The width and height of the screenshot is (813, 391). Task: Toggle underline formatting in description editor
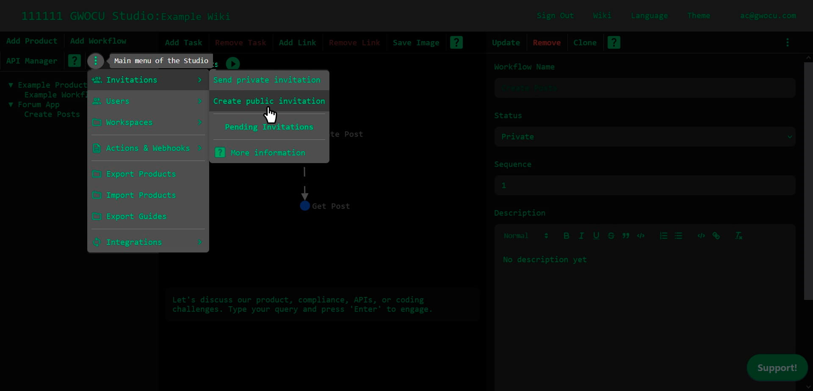(596, 236)
